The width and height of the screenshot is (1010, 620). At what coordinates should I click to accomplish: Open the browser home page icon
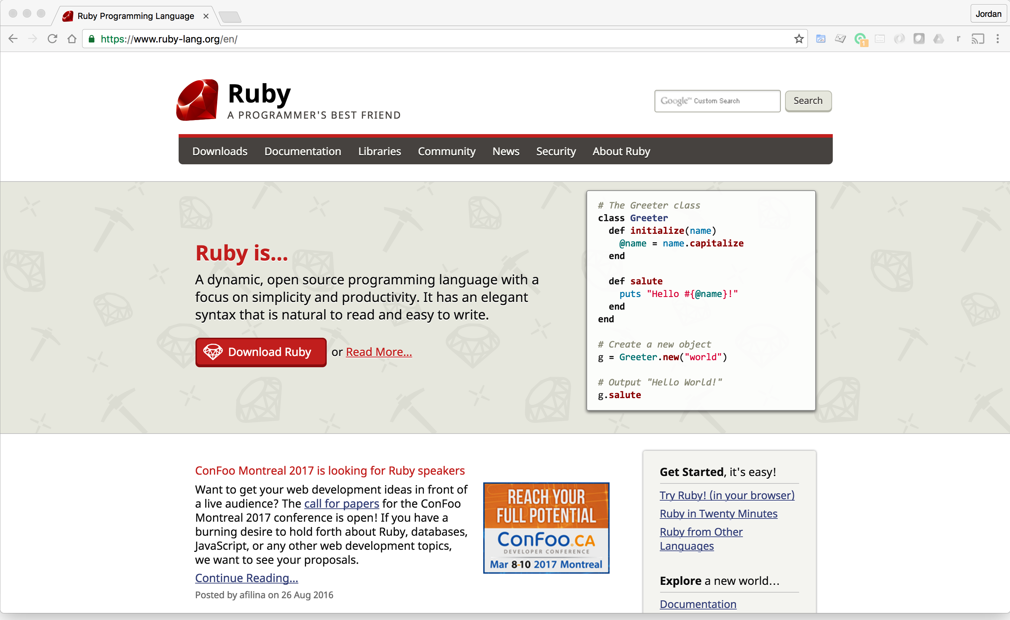pyautogui.click(x=72, y=39)
